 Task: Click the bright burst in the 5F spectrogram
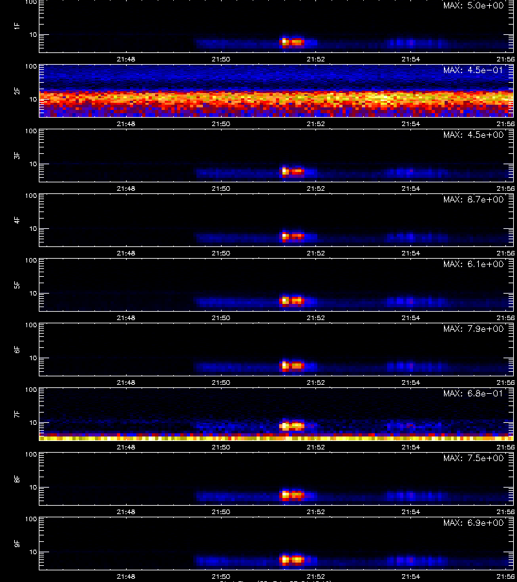click(292, 301)
